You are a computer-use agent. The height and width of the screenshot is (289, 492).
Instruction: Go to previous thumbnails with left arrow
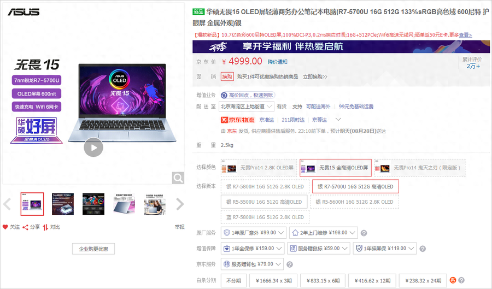(7, 204)
